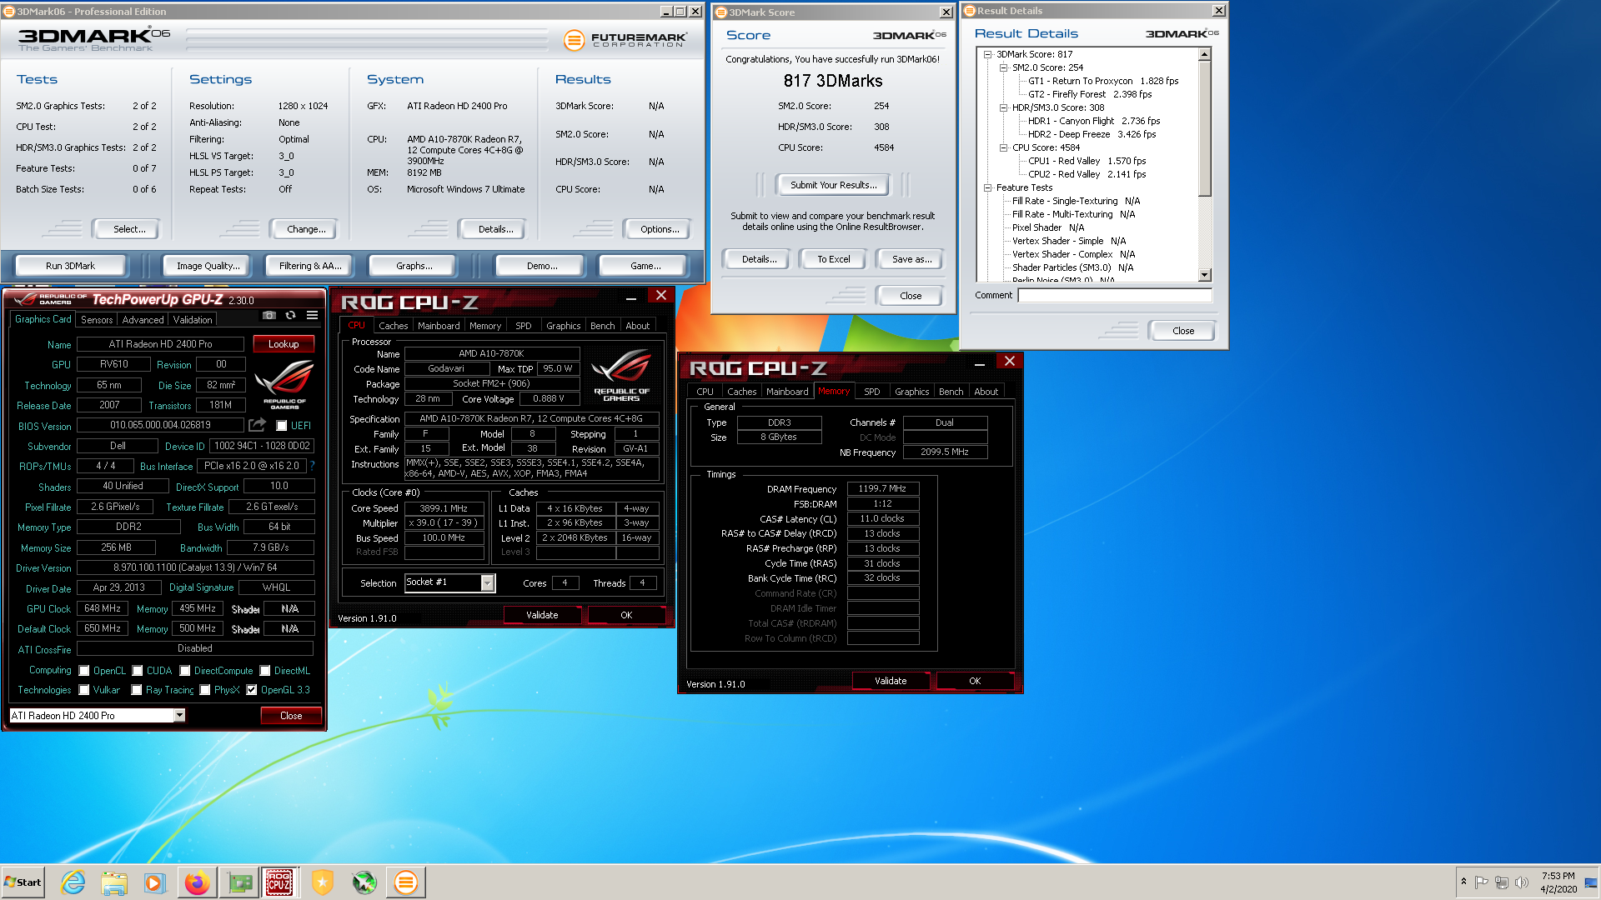Click the Run 3DMark button
Screen dimensions: 1601x900
point(70,266)
